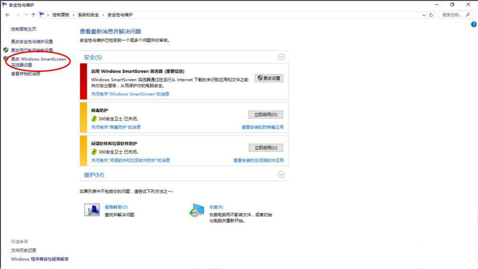
Task: Open 控制面板 breadcrumb
Action: click(x=60, y=15)
